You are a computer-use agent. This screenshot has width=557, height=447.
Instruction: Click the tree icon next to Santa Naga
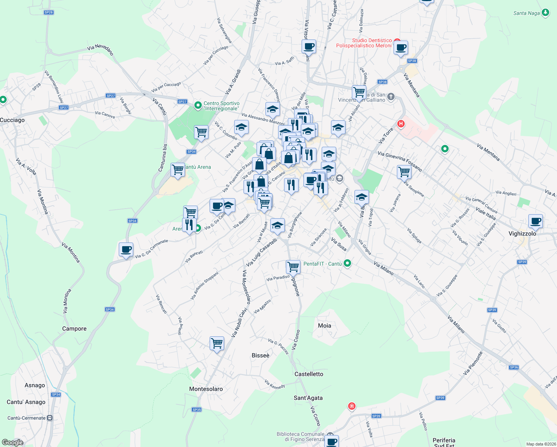coord(546,13)
